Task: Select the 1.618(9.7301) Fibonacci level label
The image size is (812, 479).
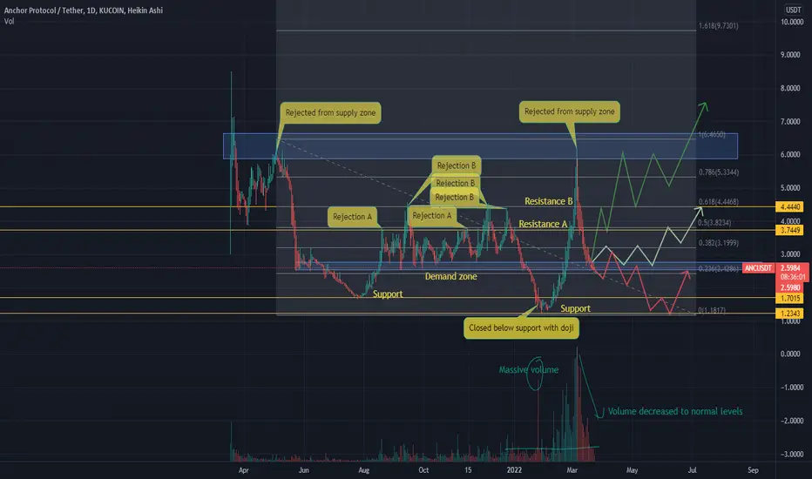Action: pos(718,25)
